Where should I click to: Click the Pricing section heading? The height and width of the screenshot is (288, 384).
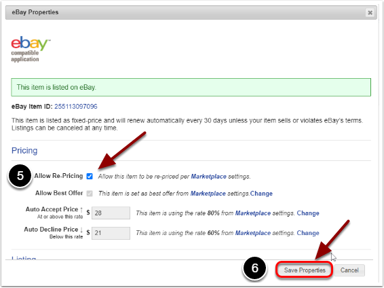24,151
